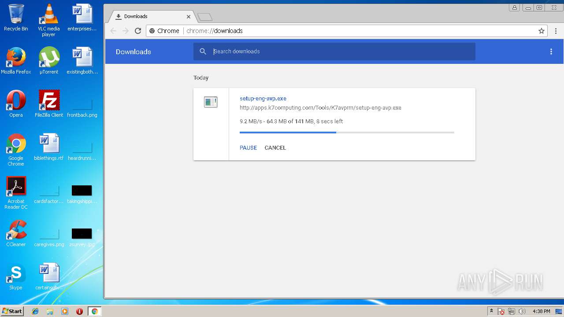This screenshot has height=317, width=564.
Task: Open the Windows Start menu
Action: click(x=12, y=311)
